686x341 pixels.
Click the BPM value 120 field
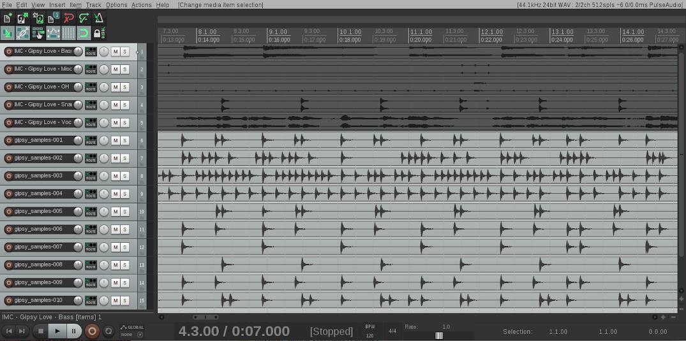point(369,336)
